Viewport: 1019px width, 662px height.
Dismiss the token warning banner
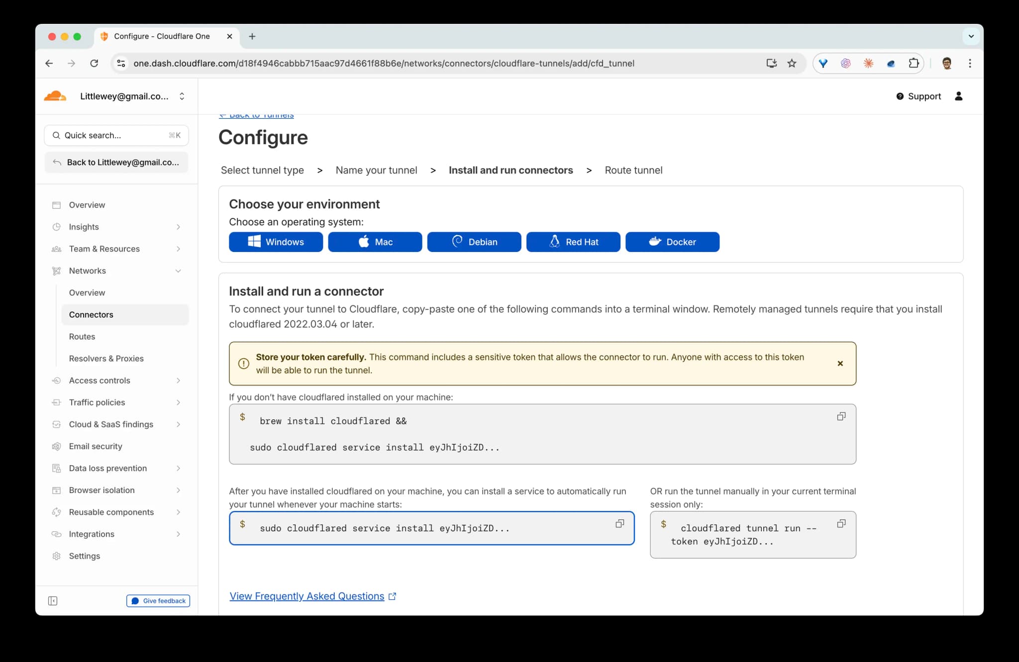coord(840,363)
